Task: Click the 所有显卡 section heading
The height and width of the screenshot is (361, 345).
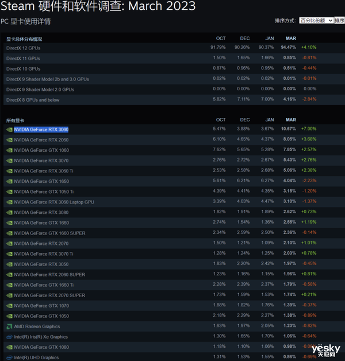Action: click(16, 121)
